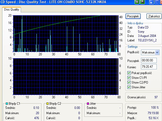The height and width of the screenshot is (121, 162).
Task: Click the save floppy disk icon
Action: tap(142, 2)
